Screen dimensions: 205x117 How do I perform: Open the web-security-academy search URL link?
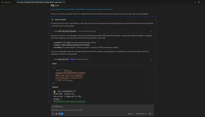coord(82,9)
